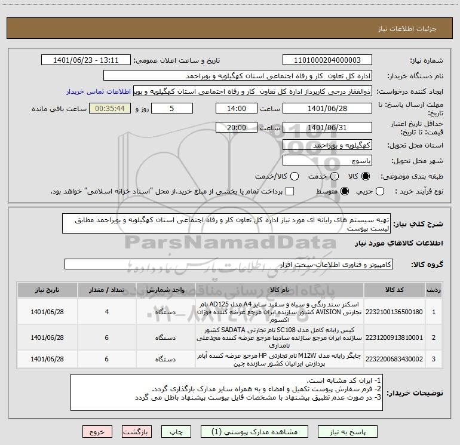
Task: Click the buyer organization name field
Action: [x=238, y=76]
